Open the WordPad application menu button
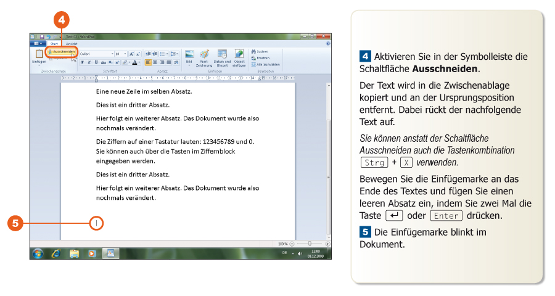555x296 pixels. point(38,44)
